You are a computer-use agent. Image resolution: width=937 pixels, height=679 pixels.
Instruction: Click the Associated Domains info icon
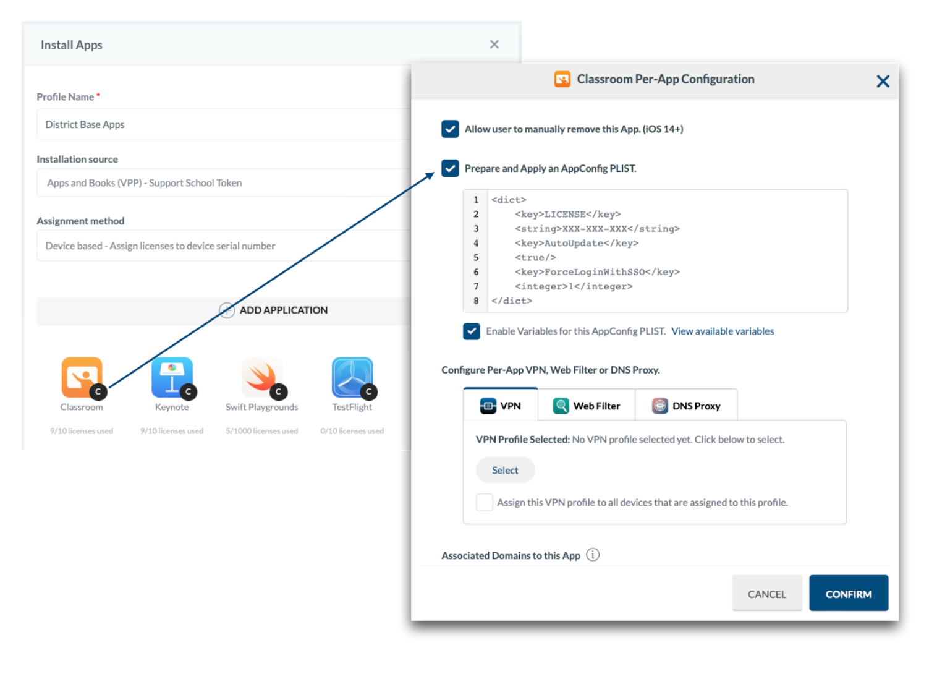[x=593, y=555]
